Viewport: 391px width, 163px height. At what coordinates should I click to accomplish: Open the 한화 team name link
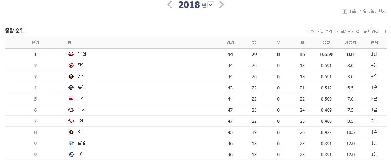(82, 76)
